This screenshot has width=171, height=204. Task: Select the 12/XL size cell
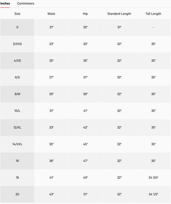click(x=17, y=127)
